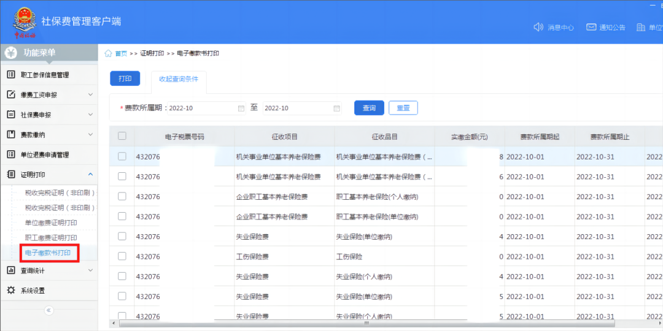
Task: Click start date field 2022-10
Action: (207, 108)
